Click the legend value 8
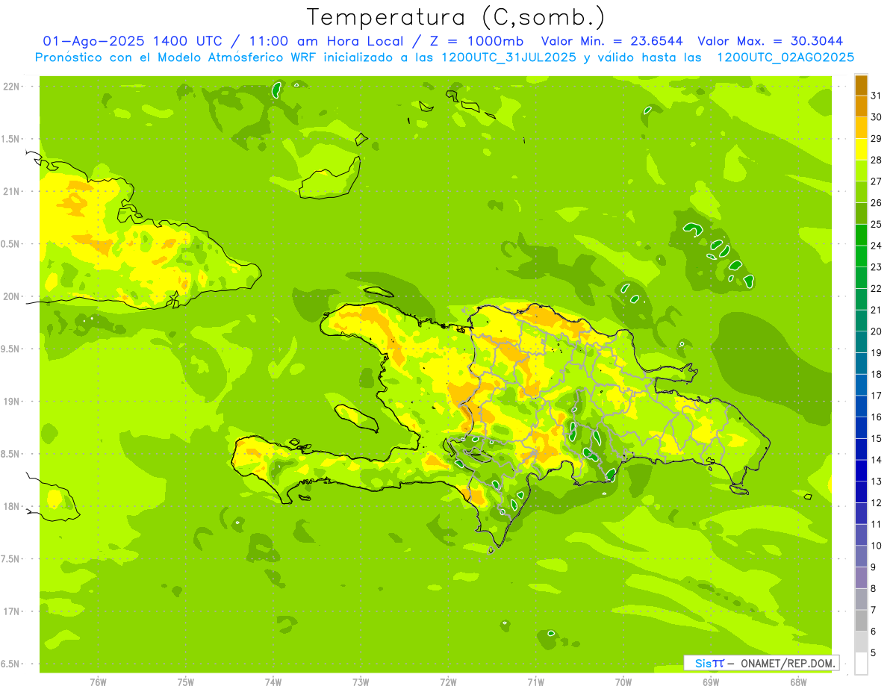The height and width of the screenshot is (692, 896). pyautogui.click(x=873, y=589)
